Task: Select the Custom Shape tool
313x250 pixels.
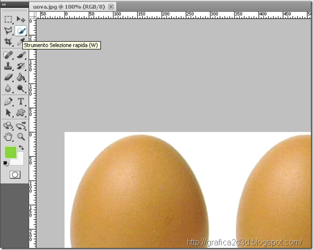Action: click(x=21, y=113)
